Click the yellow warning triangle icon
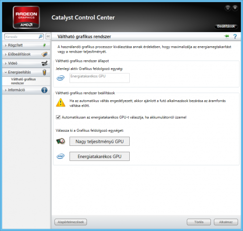This screenshot has height=231, width=243. point(61,103)
